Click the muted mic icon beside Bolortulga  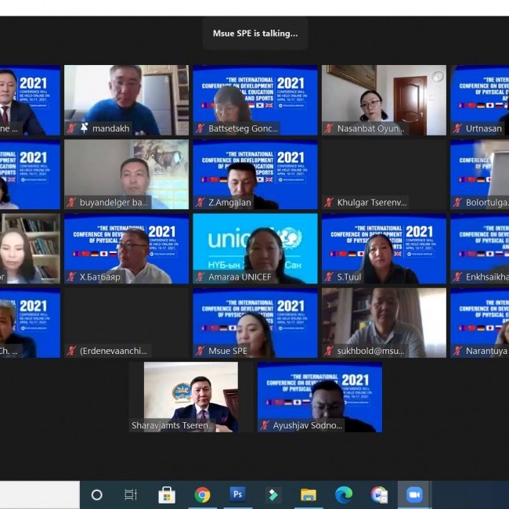pyautogui.click(x=457, y=203)
